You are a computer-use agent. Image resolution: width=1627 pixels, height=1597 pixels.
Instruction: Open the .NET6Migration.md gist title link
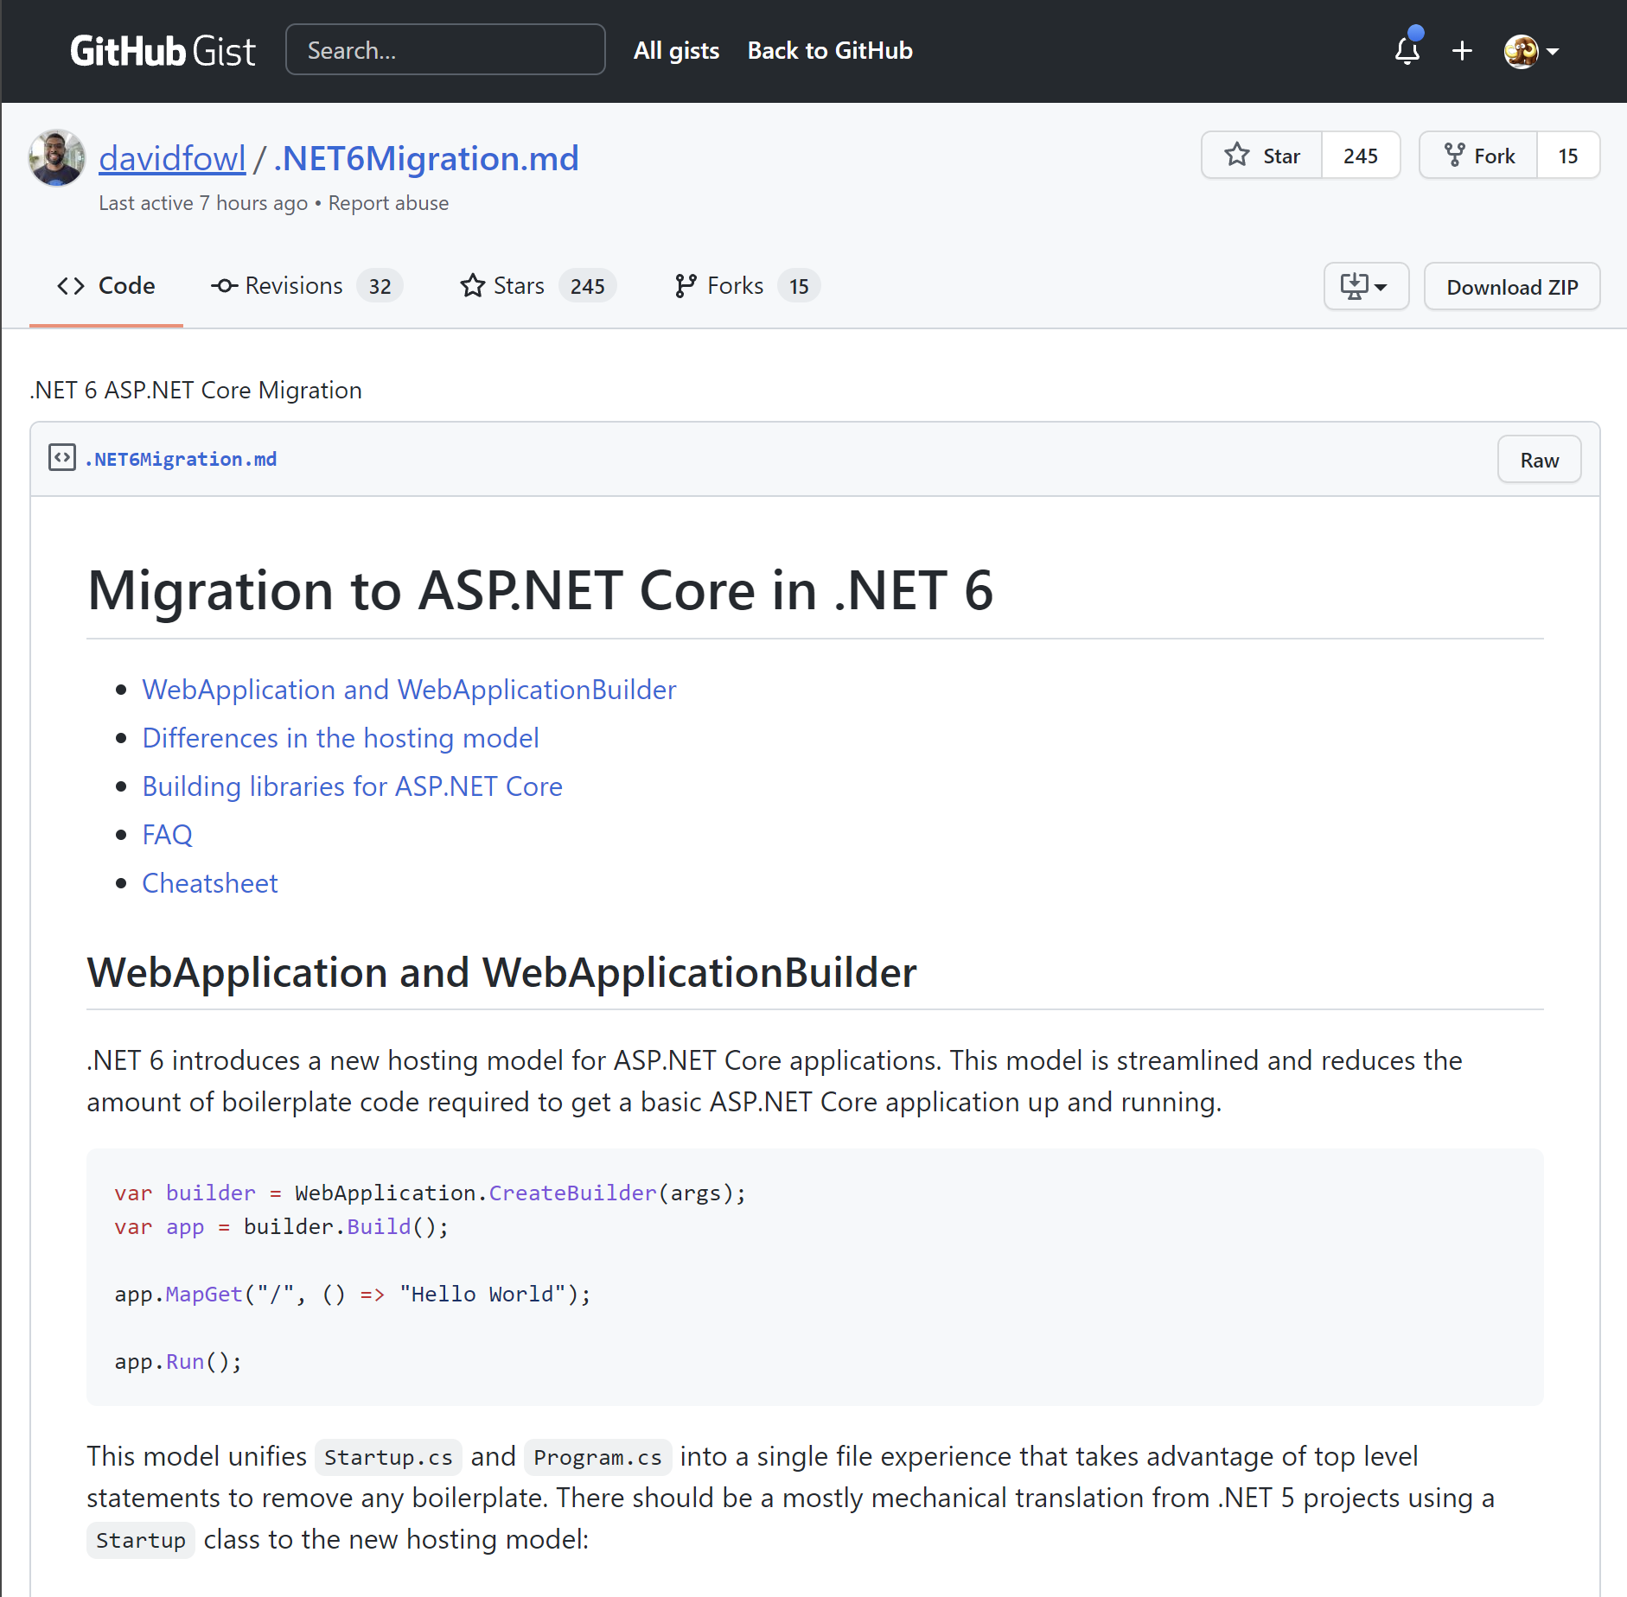[426, 158]
